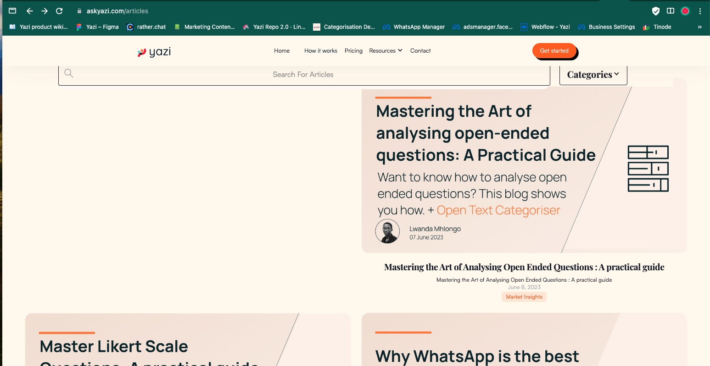Select the Market Insights category tag
710x366 pixels.
524,296
